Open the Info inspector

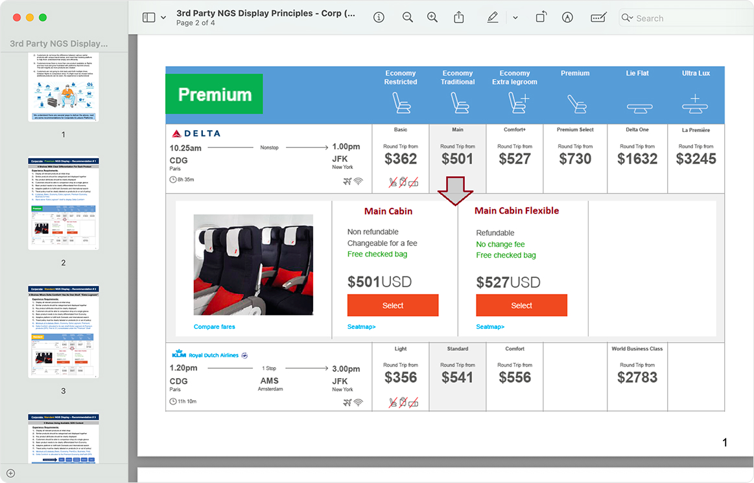[379, 17]
